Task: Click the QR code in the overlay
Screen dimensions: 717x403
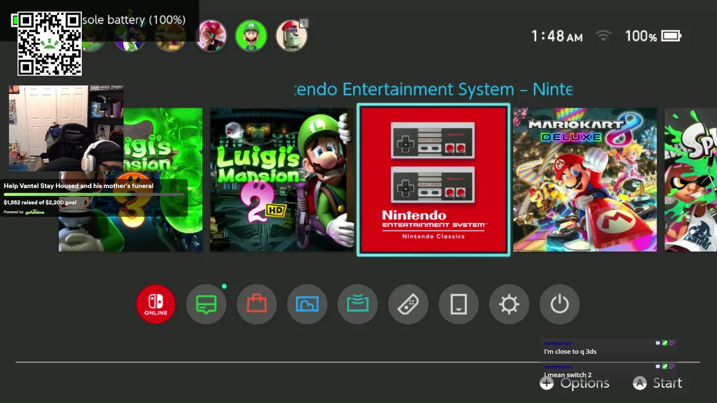Action: (49, 44)
